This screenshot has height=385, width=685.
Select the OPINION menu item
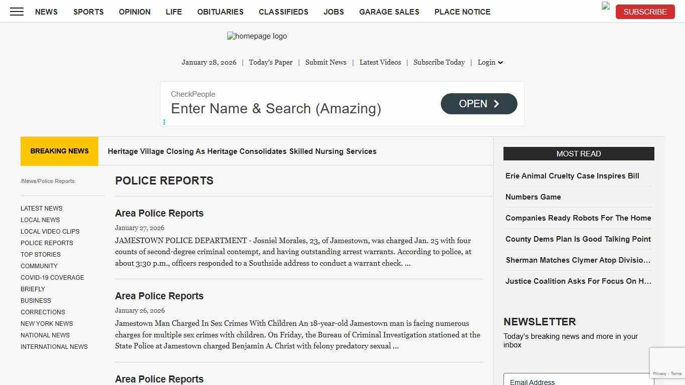[134, 12]
